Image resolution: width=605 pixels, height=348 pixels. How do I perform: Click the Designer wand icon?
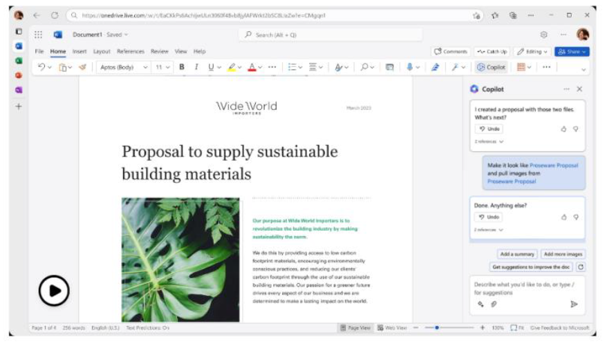[455, 67]
